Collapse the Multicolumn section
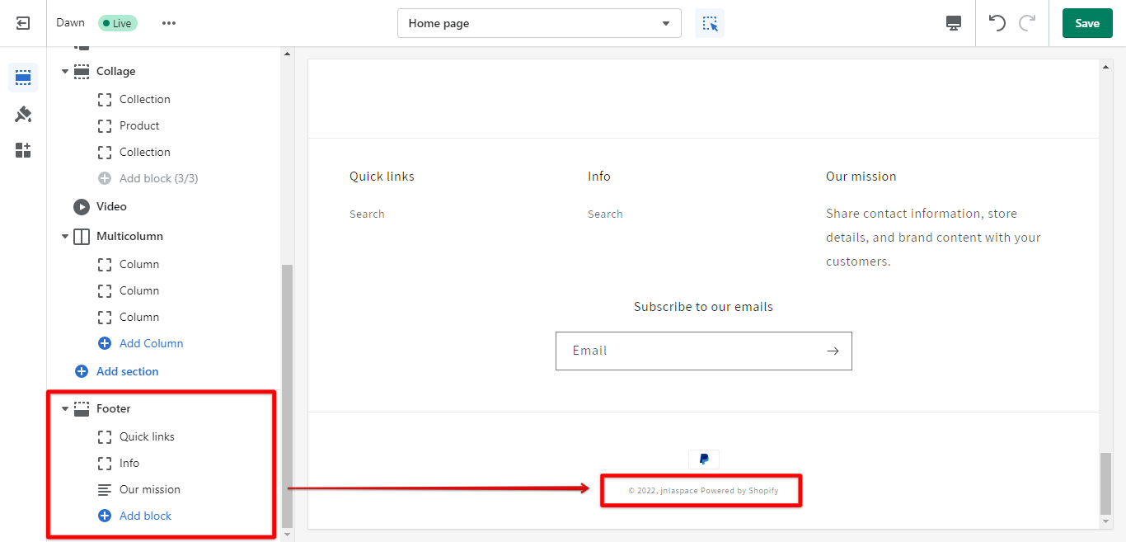1126x542 pixels. click(x=64, y=236)
